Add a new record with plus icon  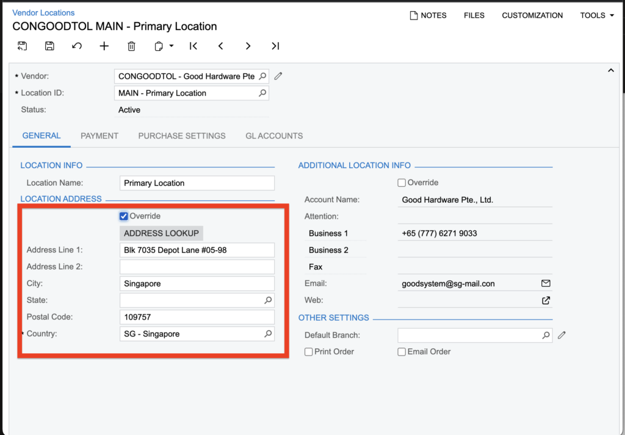tap(104, 46)
